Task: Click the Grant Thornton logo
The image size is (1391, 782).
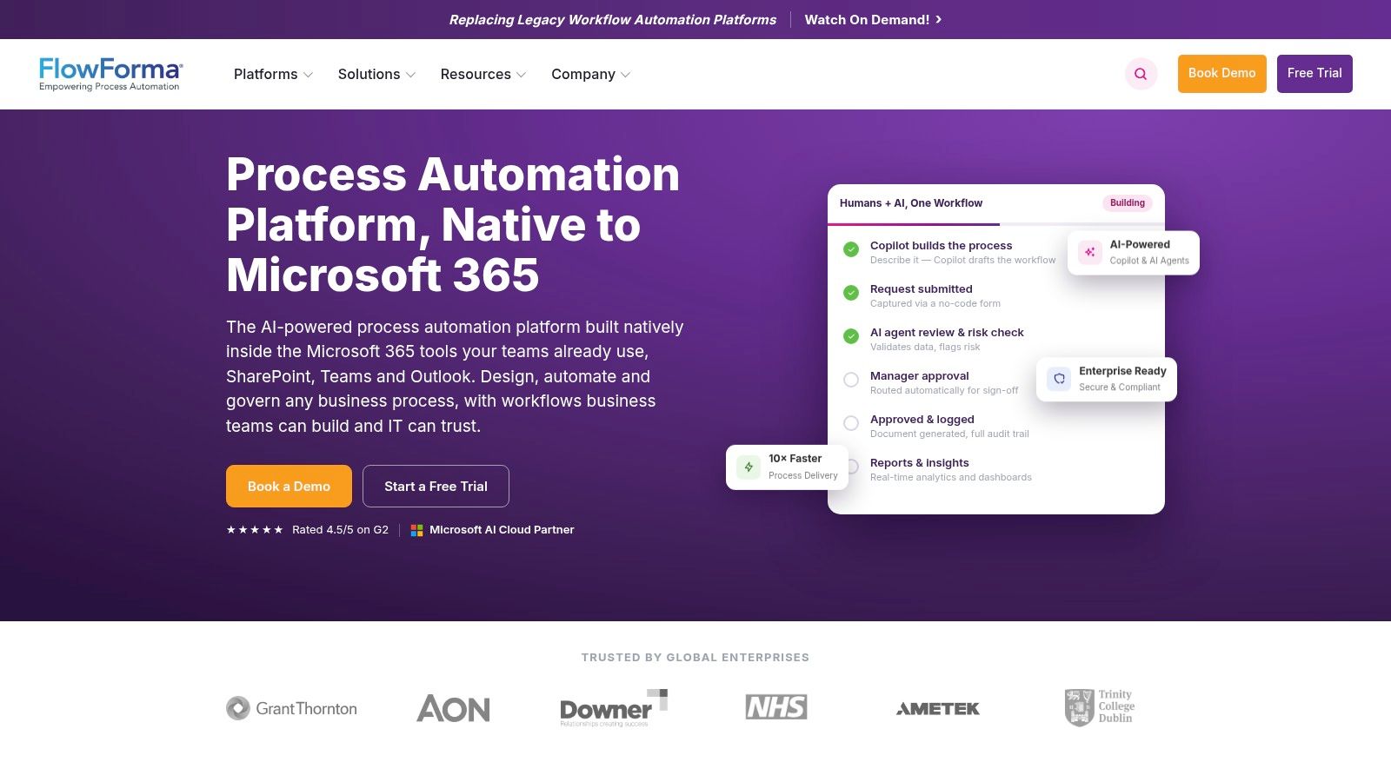Action: click(x=291, y=708)
